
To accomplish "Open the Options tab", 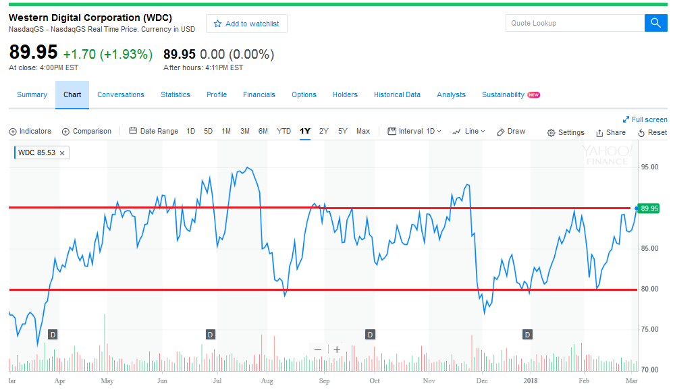I will [x=304, y=95].
